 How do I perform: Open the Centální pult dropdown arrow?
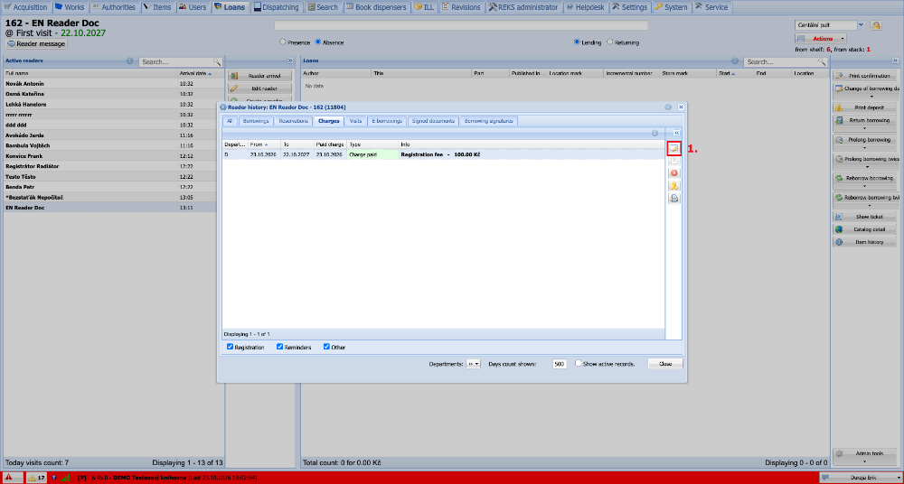click(x=862, y=25)
